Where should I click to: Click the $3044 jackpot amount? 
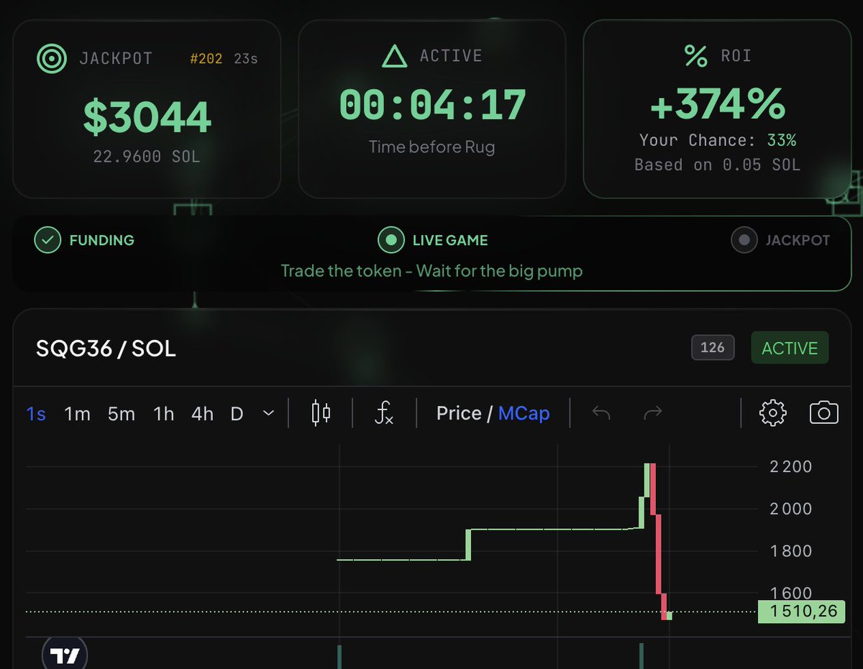(147, 117)
